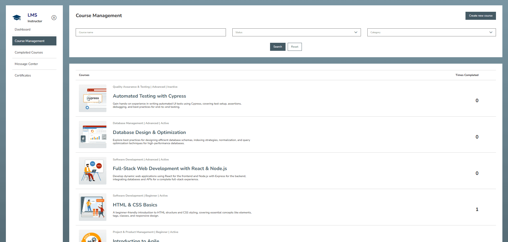Viewport: 508px width, 242px height.
Task: Click the Reset button
Action: 294,47
